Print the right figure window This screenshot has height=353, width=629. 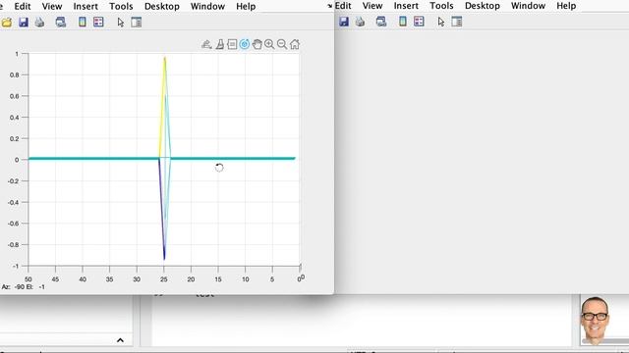point(360,22)
